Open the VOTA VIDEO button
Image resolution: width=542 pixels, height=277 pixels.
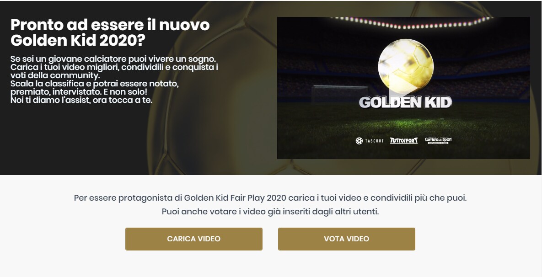[346, 239]
